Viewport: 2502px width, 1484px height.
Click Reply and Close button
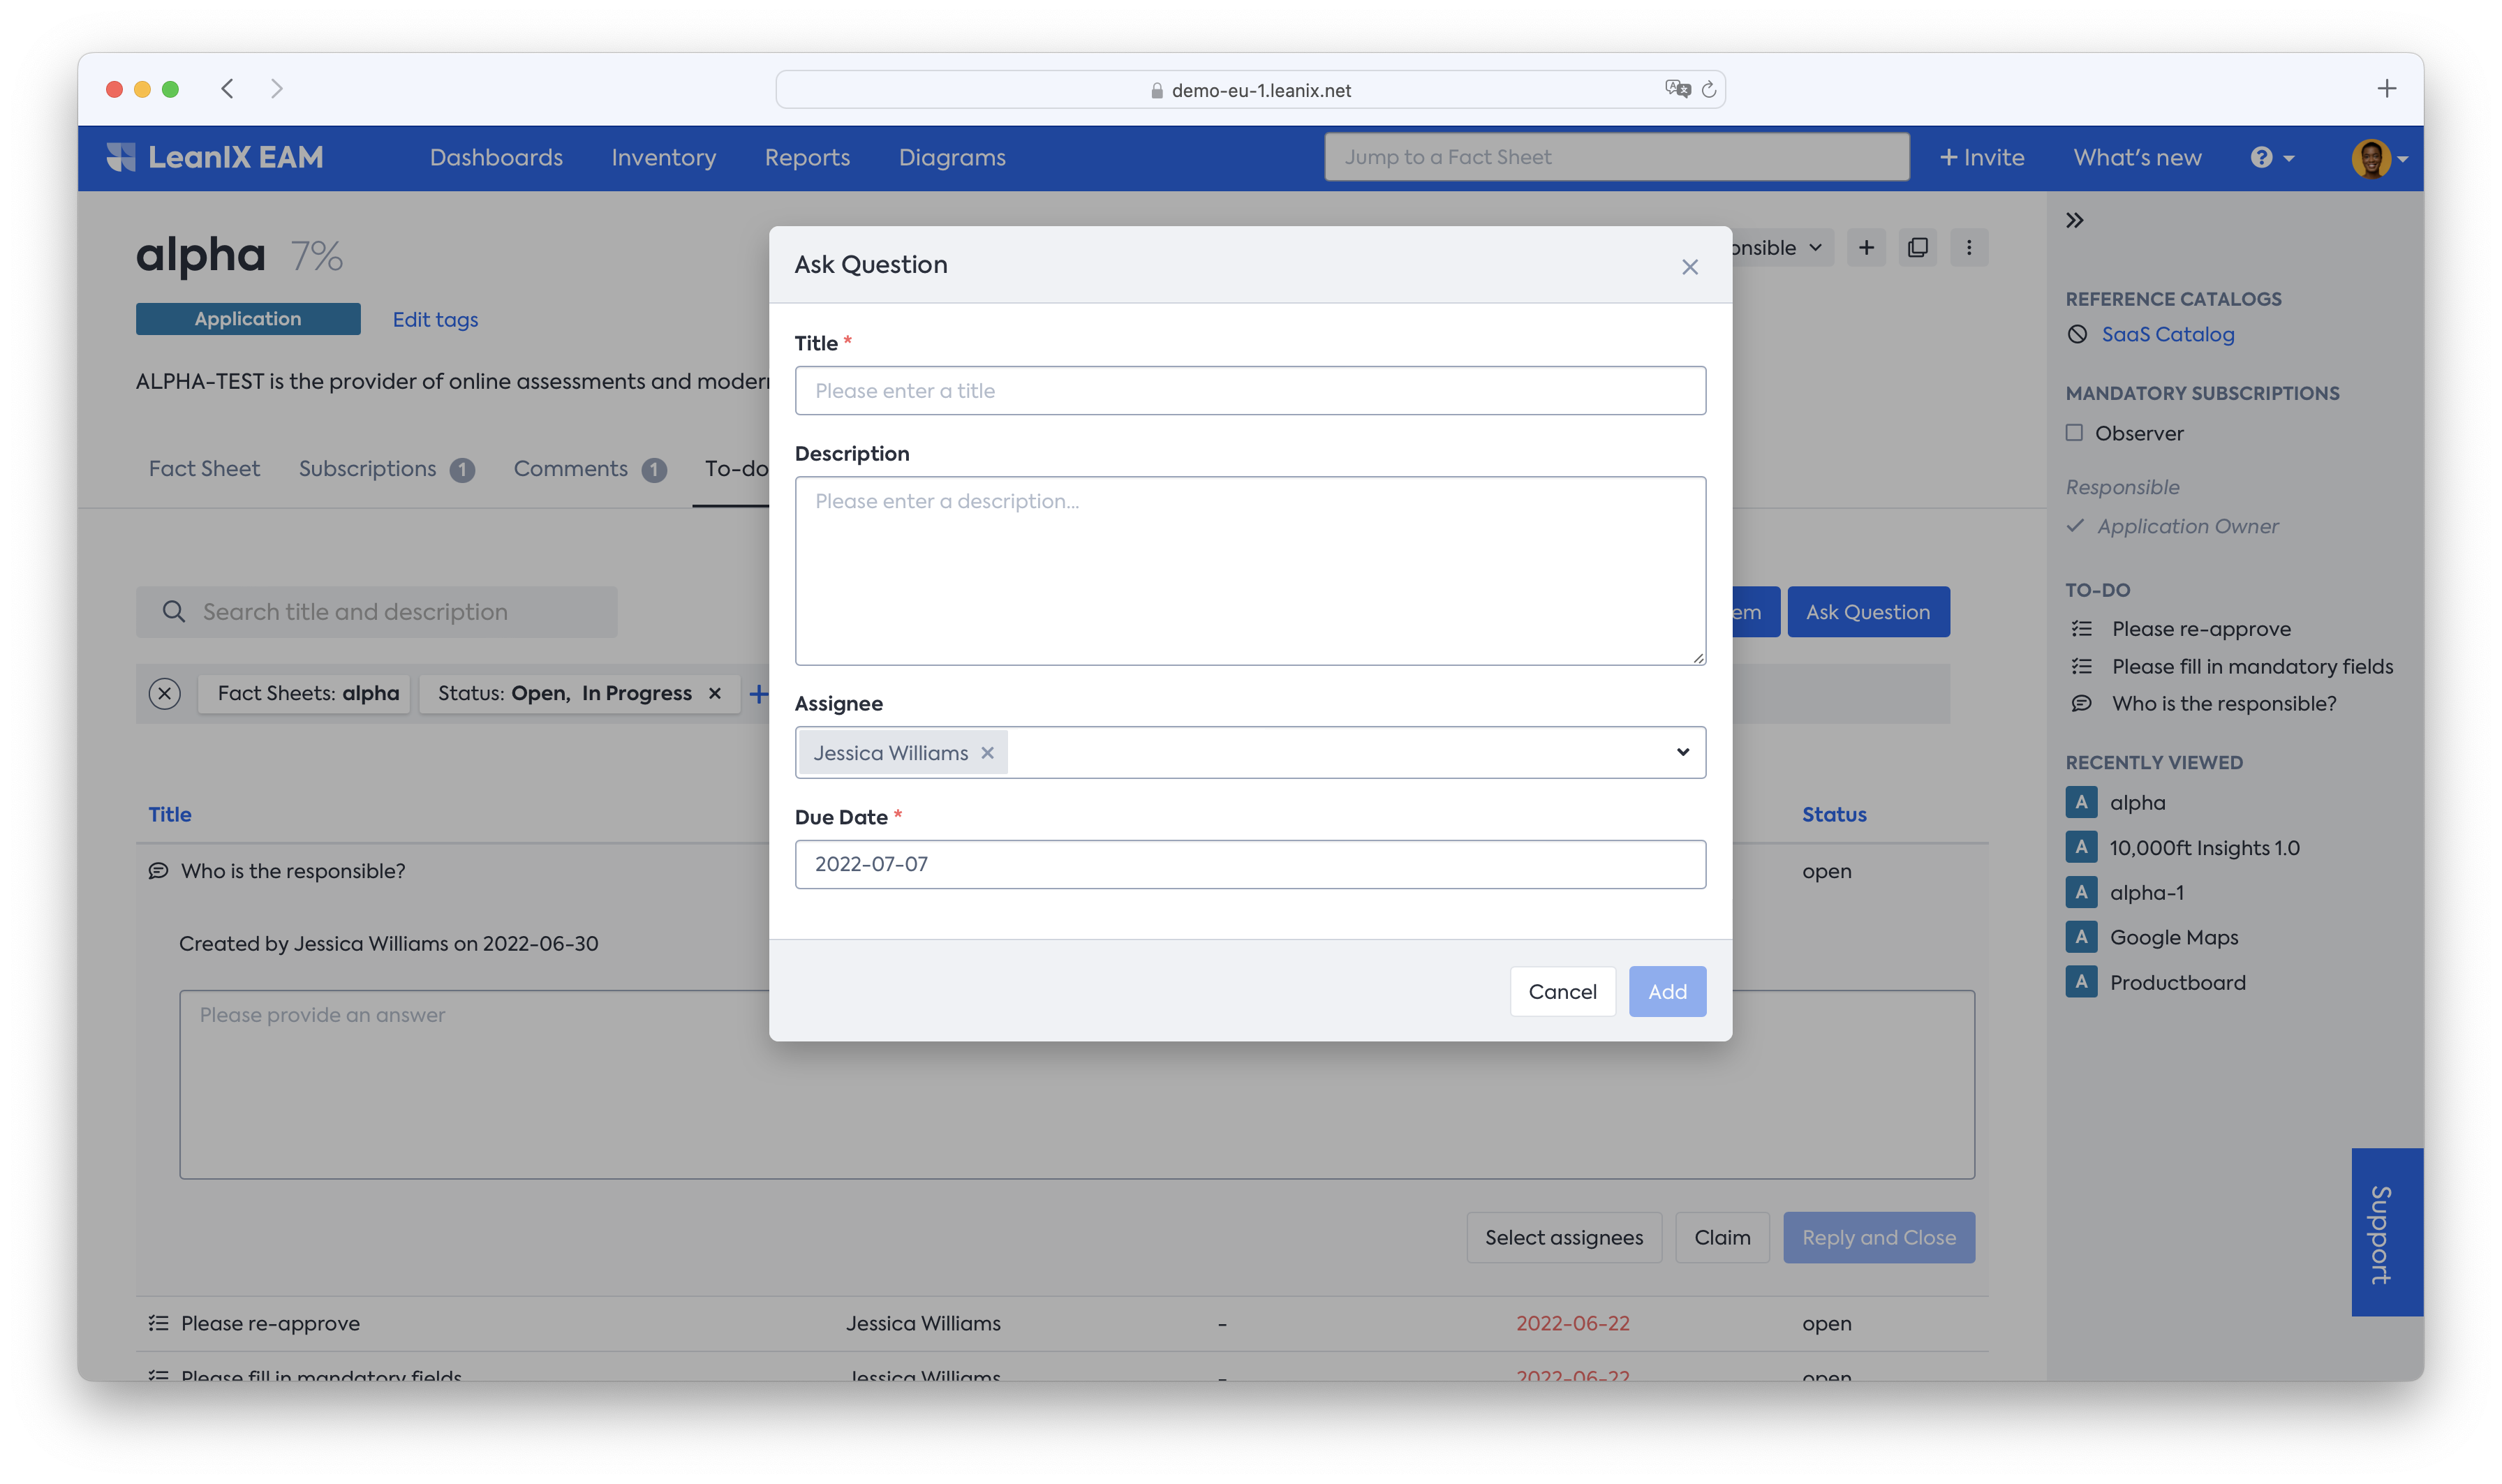(1879, 1238)
